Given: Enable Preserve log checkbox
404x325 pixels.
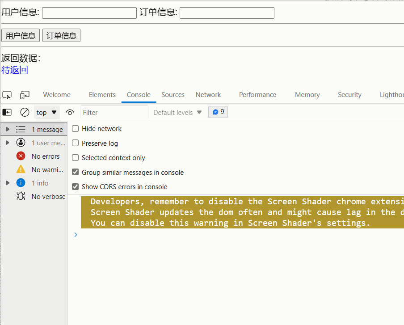Looking at the screenshot, I should pos(75,143).
